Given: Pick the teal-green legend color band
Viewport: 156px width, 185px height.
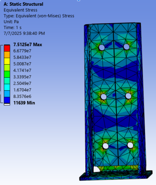Looking at the screenshot, I should tap(7, 81).
